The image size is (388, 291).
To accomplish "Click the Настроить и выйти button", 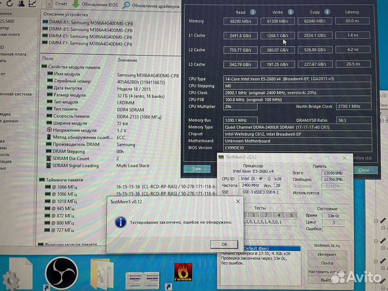I will (327, 272).
